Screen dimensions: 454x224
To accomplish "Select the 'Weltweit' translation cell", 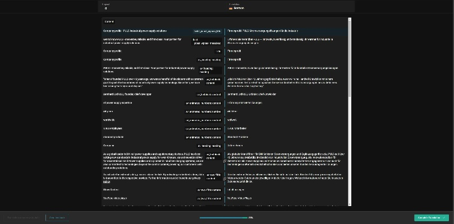I will coord(286,120).
